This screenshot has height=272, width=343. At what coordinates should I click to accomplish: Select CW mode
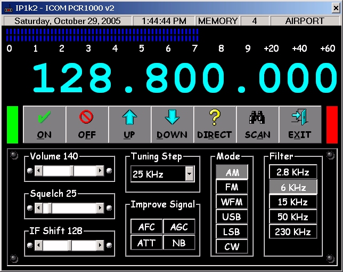(232, 246)
